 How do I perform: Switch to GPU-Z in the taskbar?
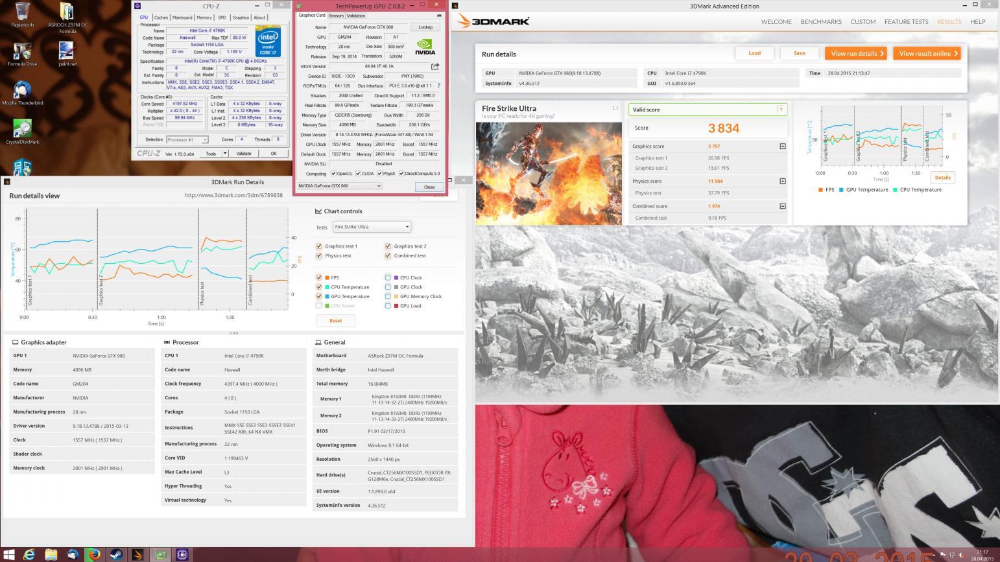pos(160,554)
